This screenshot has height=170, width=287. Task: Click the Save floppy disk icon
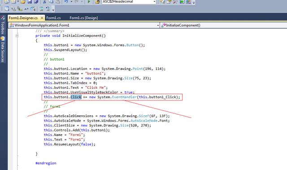click(x=30, y=2)
